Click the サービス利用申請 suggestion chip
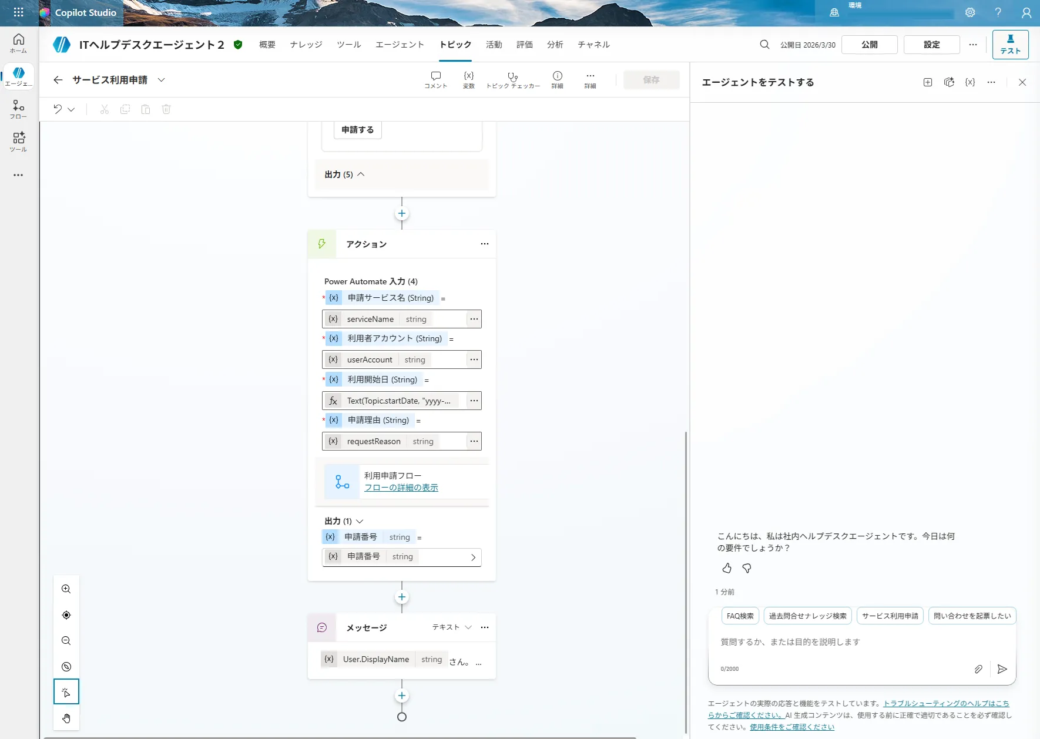 click(x=889, y=616)
